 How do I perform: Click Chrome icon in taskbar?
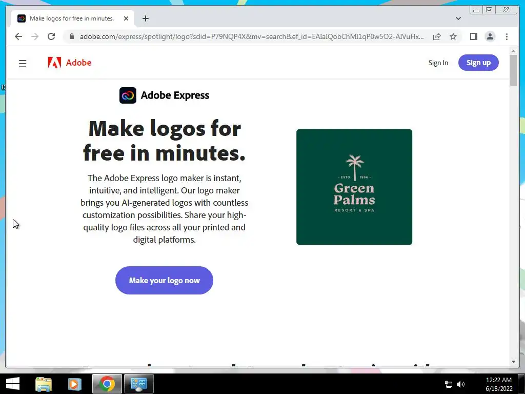click(107, 384)
